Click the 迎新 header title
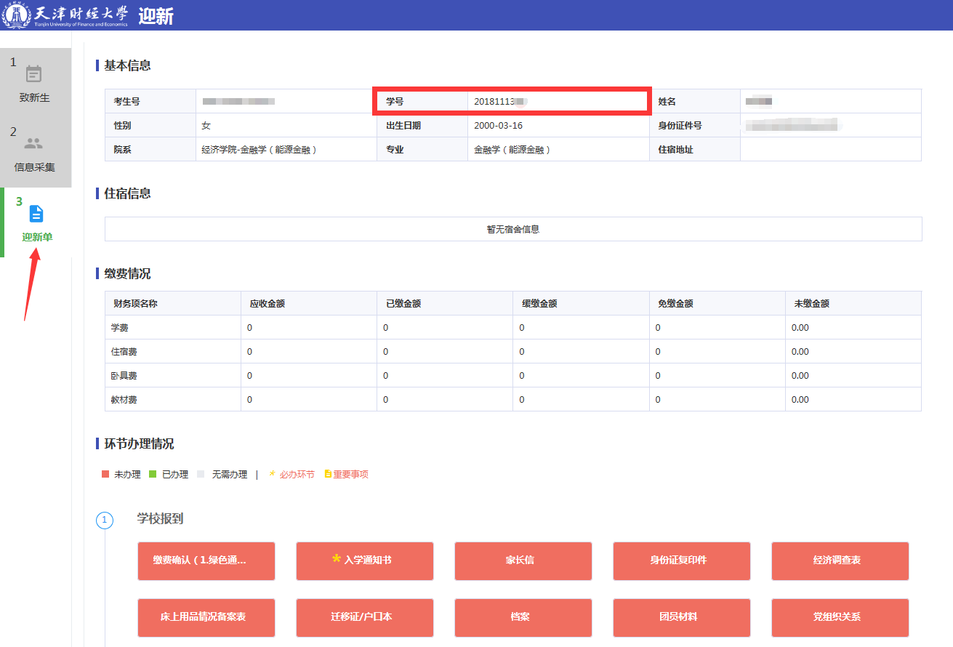 [x=156, y=15]
